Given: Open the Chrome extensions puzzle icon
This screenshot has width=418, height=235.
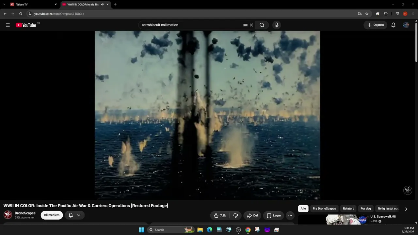Looking at the screenshot, I should point(386,14).
